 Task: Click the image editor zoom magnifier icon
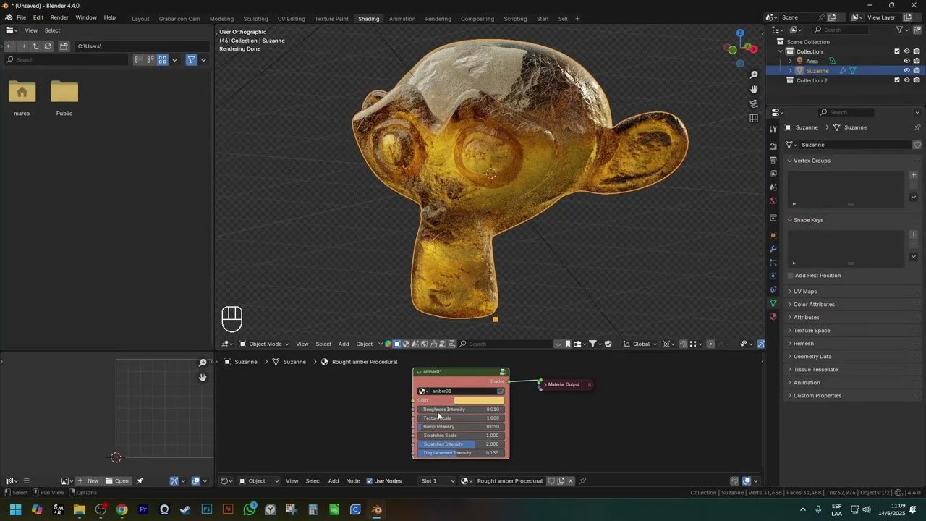click(x=203, y=363)
